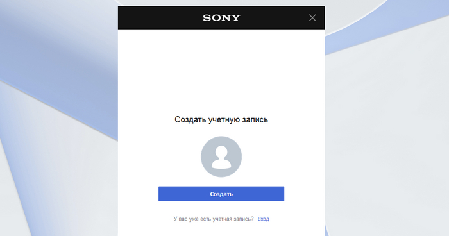Click blank white area above the heading
The width and height of the screenshot is (449, 236).
click(221, 72)
